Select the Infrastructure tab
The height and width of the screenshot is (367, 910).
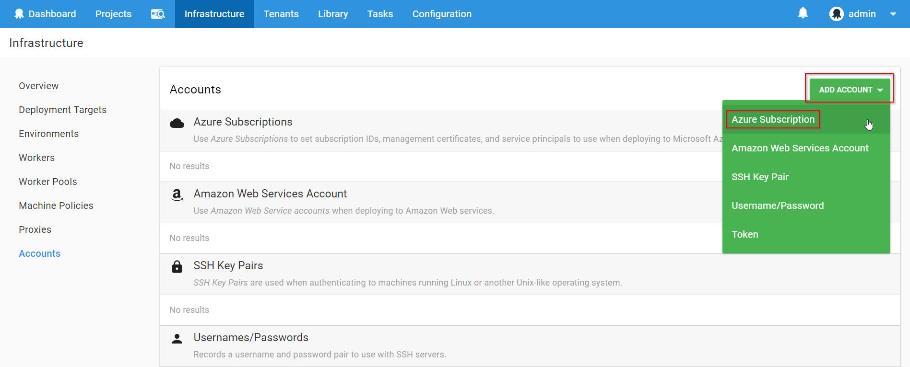click(x=214, y=14)
